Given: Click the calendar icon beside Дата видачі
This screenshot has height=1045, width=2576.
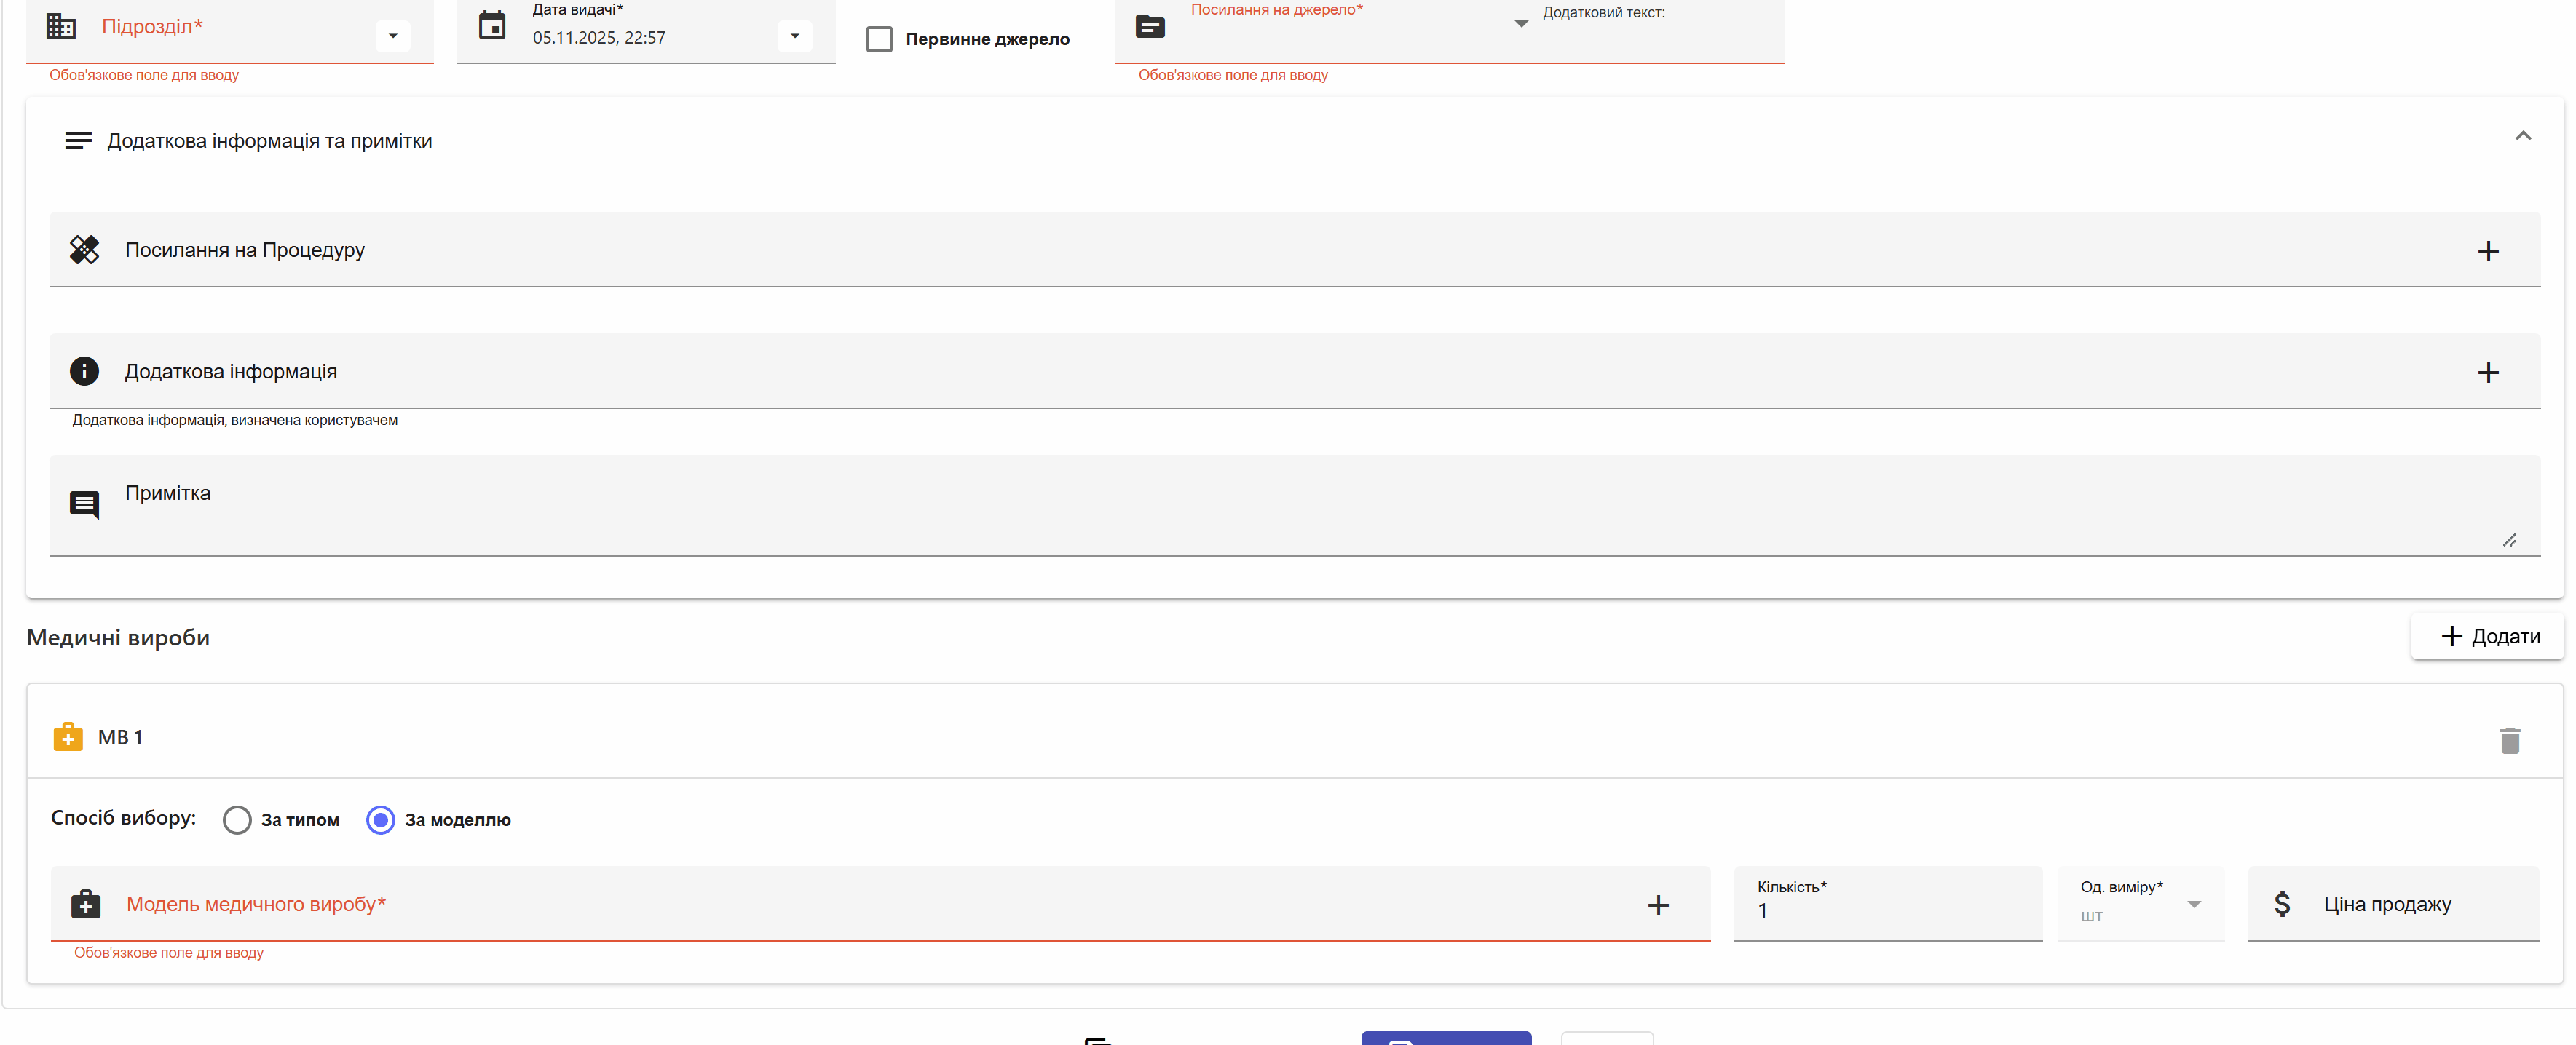Looking at the screenshot, I should [492, 26].
